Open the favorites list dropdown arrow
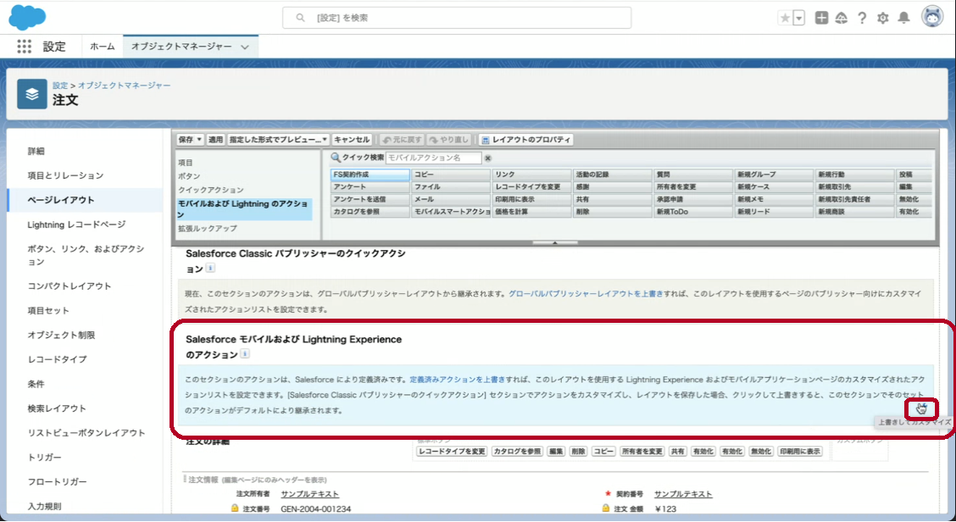956x522 pixels. (798, 18)
